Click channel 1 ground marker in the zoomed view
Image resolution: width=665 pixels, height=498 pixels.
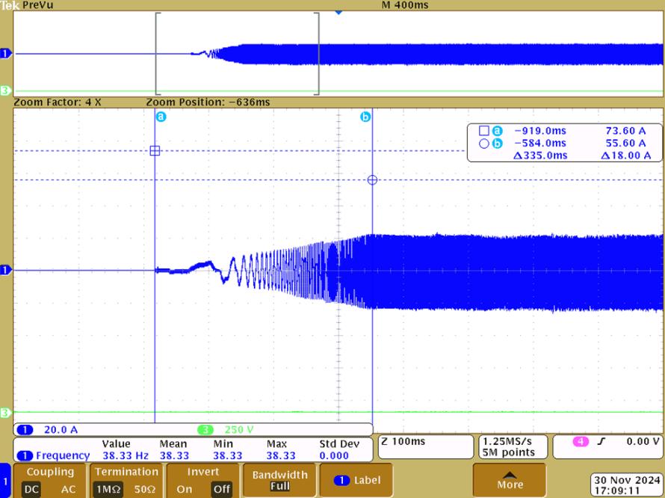click(7, 270)
